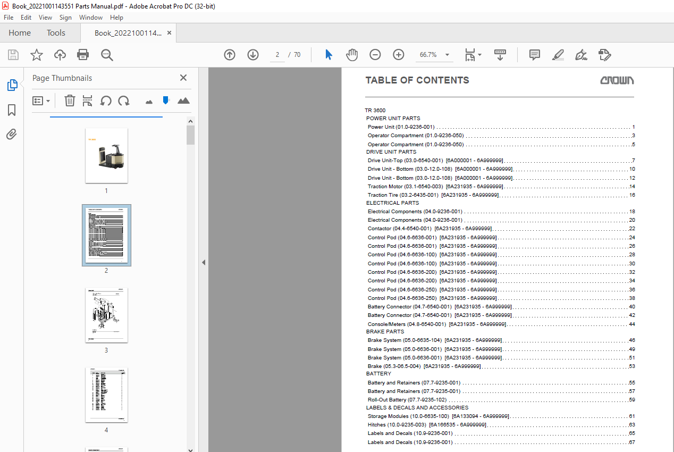Activate the Hand pan tool

click(352, 55)
